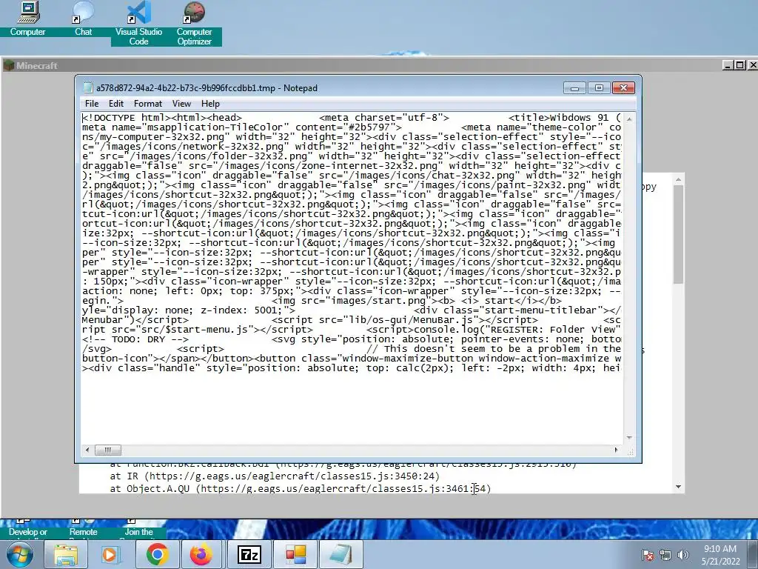Click the Minecraft window vertical scrollbar thumb
The width and height of the screenshot is (758, 569).
pyautogui.click(x=678, y=234)
